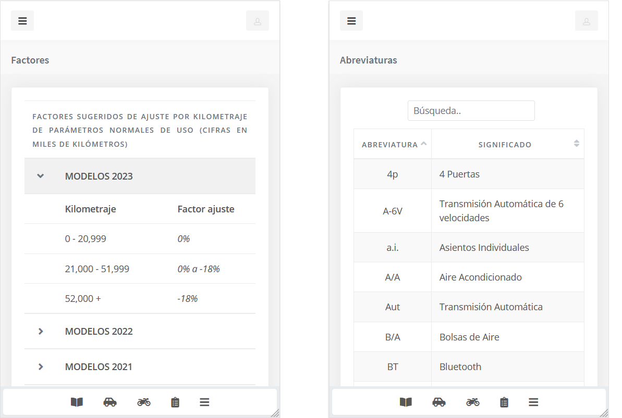Tap clipboard icon in Abreviaturas bottom bar
Image resolution: width=622 pixels, height=418 pixels.
504,402
